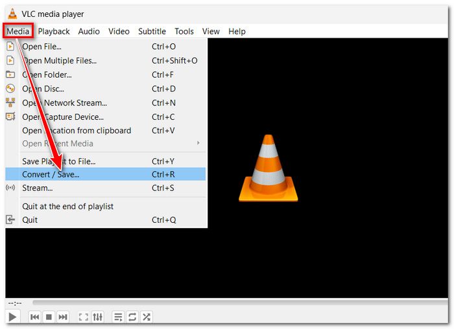Choose Open Multiple Files... entry
This screenshot has height=329, width=454.
(x=105, y=61)
